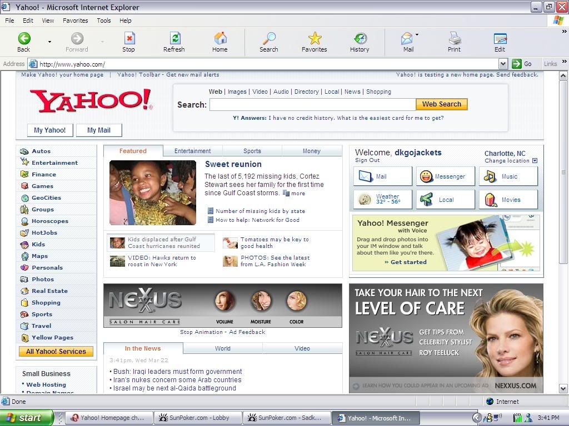Open the Windows Start button

(26, 418)
